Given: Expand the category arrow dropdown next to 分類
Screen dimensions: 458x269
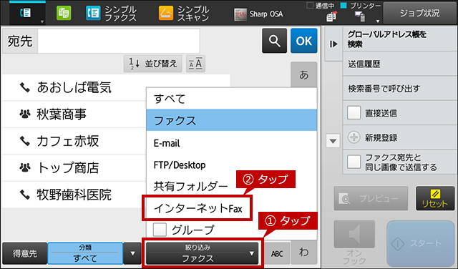Looking at the screenshot, I should 132,253.
